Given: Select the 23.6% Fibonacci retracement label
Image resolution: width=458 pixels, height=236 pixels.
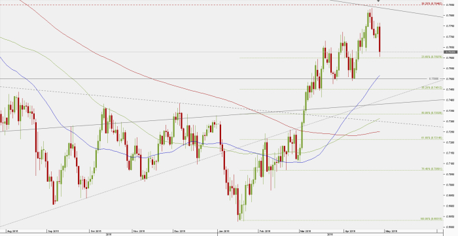Looking at the screenshot, I should (432, 57).
